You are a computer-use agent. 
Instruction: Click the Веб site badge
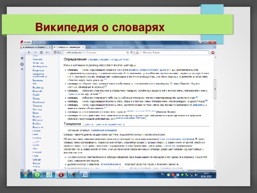(58, 53)
